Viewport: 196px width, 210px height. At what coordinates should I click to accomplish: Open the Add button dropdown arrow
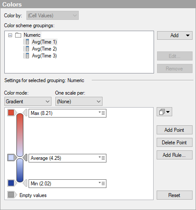click(188, 35)
